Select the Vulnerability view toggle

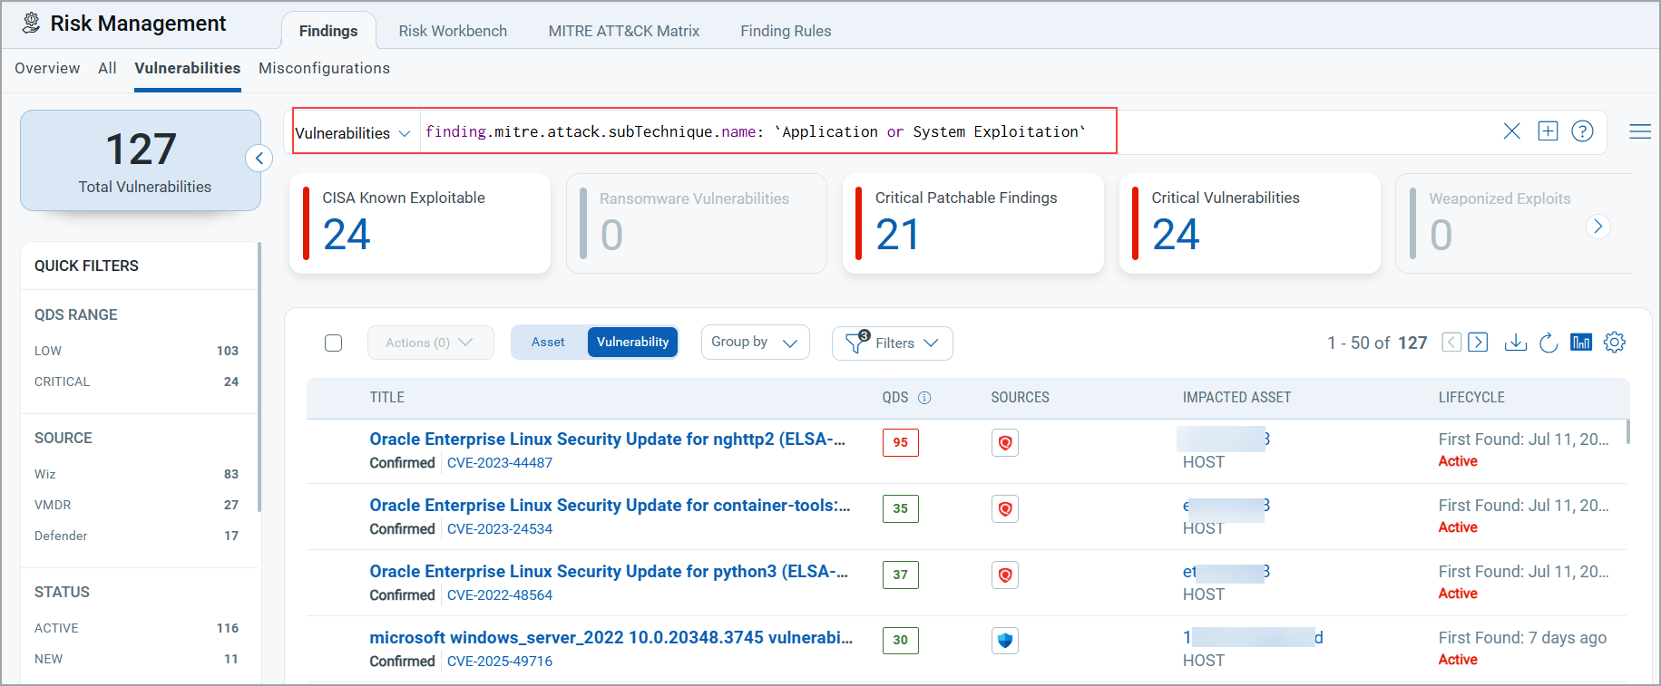click(632, 343)
